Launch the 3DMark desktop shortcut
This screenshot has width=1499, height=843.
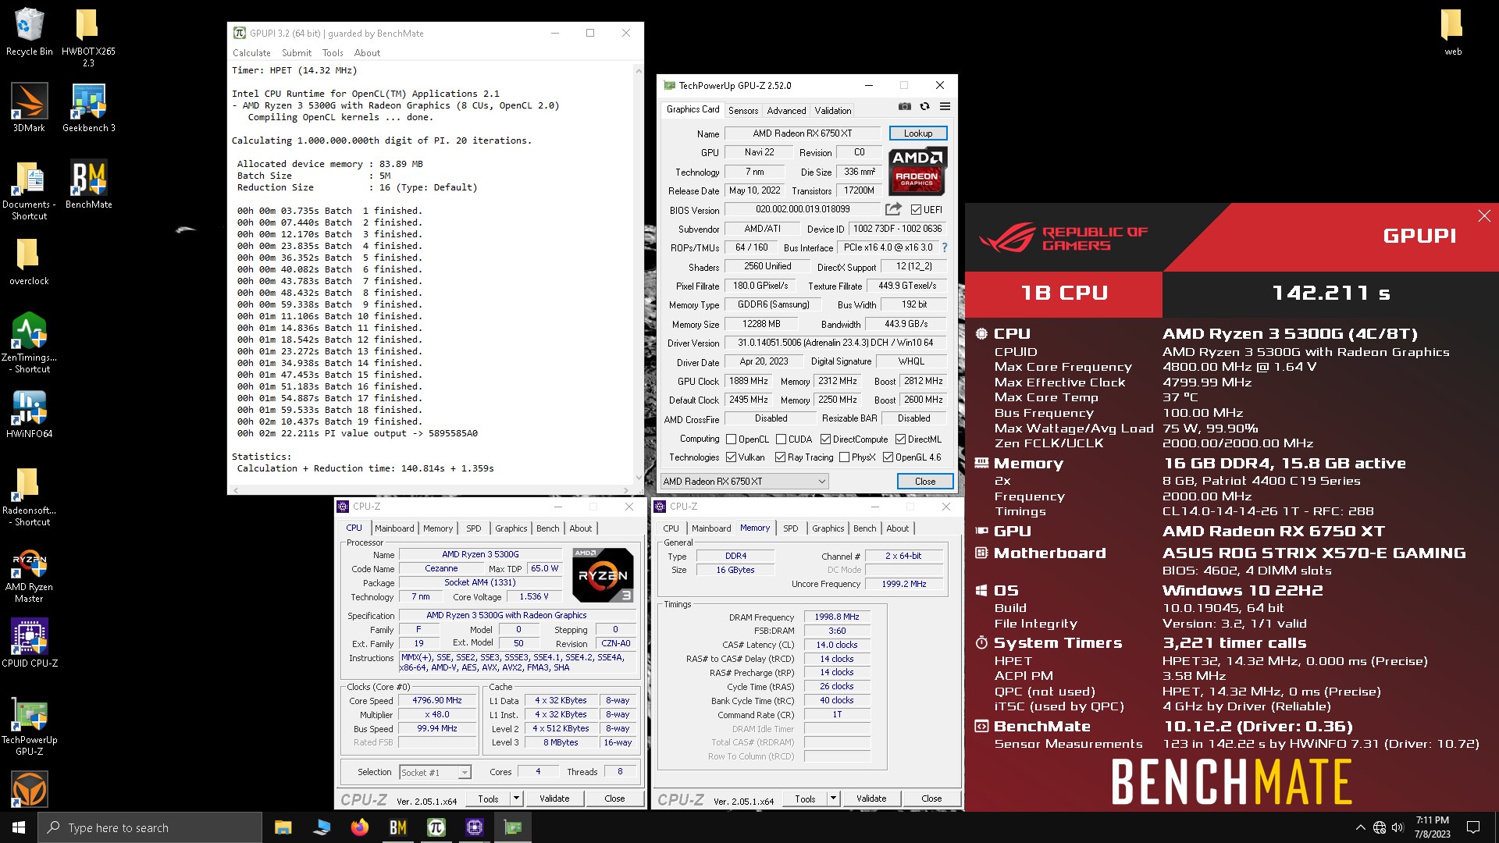29,108
